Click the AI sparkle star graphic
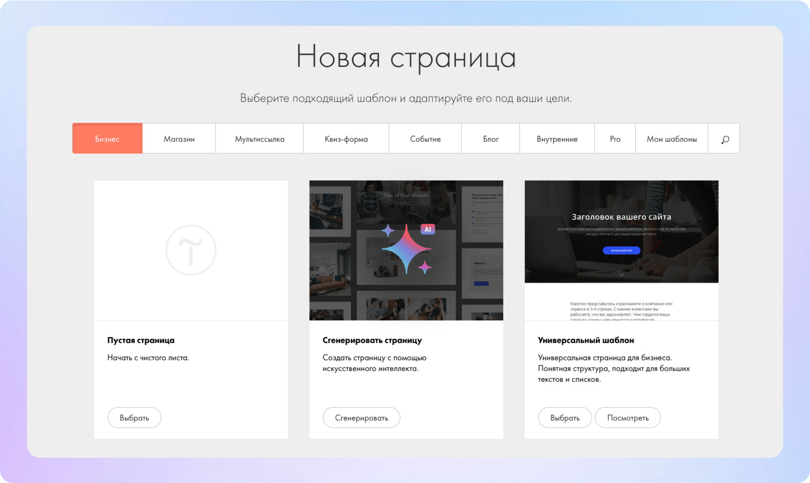Viewport: 810px width, 483px height. (x=405, y=250)
